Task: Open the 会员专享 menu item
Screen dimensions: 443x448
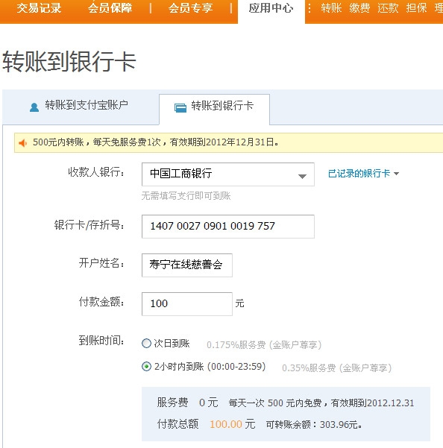Action: (x=191, y=8)
